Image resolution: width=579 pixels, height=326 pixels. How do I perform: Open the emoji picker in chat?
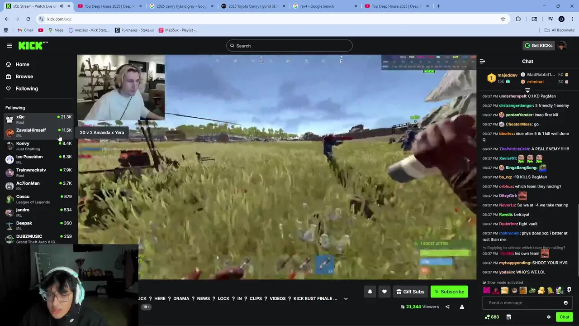565,303
